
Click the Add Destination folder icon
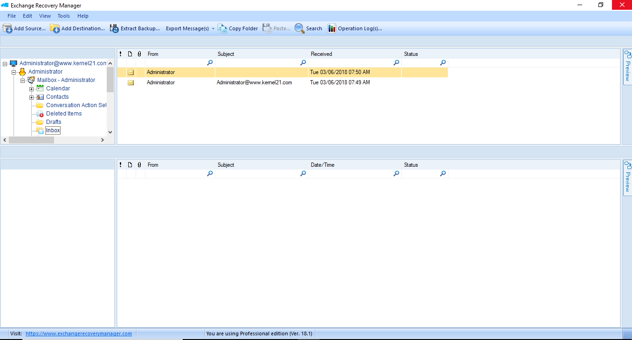click(x=55, y=28)
